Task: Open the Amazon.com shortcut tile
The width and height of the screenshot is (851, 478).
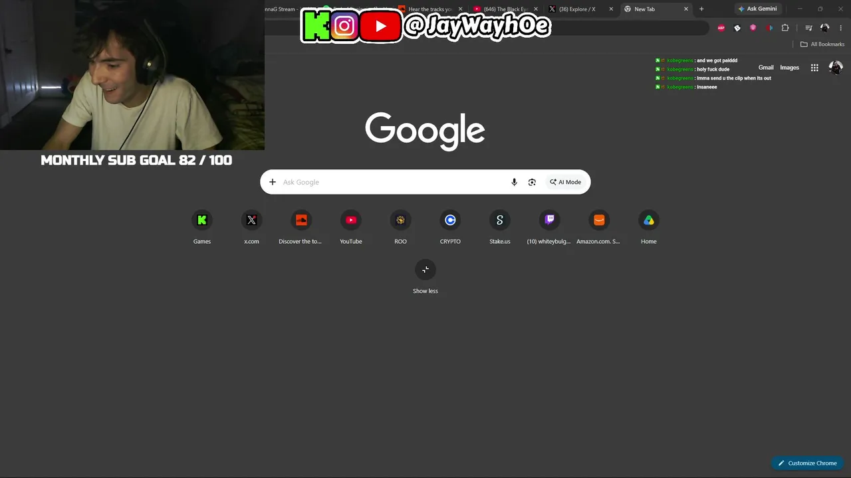Action: (x=599, y=228)
